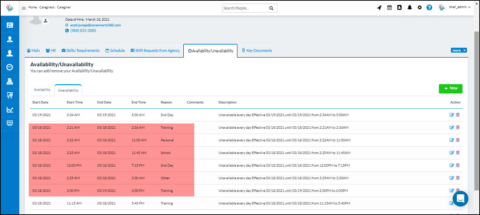Switch to the Availability sub-tab
This screenshot has width=480, height=215.
(42, 90)
